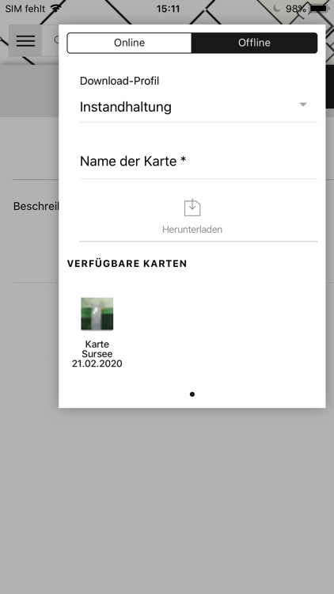
Task: Open the hamburger menu
Action: click(x=25, y=40)
